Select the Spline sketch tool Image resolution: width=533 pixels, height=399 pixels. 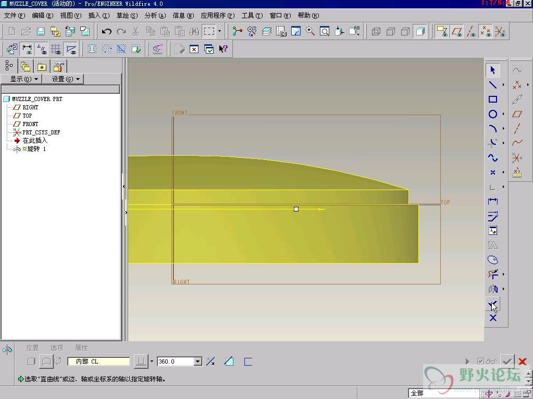pos(492,158)
